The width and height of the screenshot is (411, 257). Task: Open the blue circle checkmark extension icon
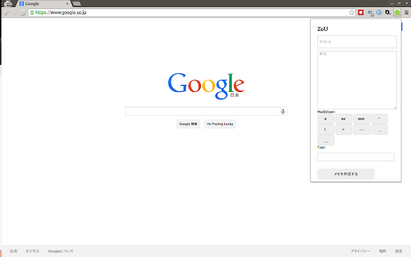(379, 12)
